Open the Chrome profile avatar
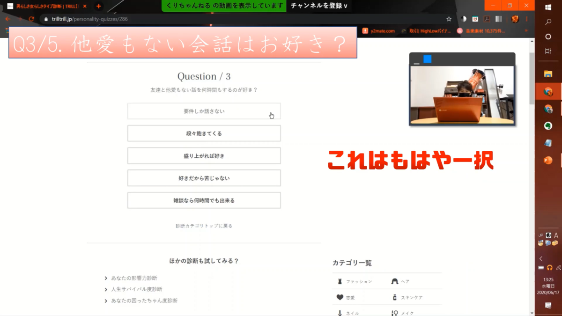 [x=515, y=19]
